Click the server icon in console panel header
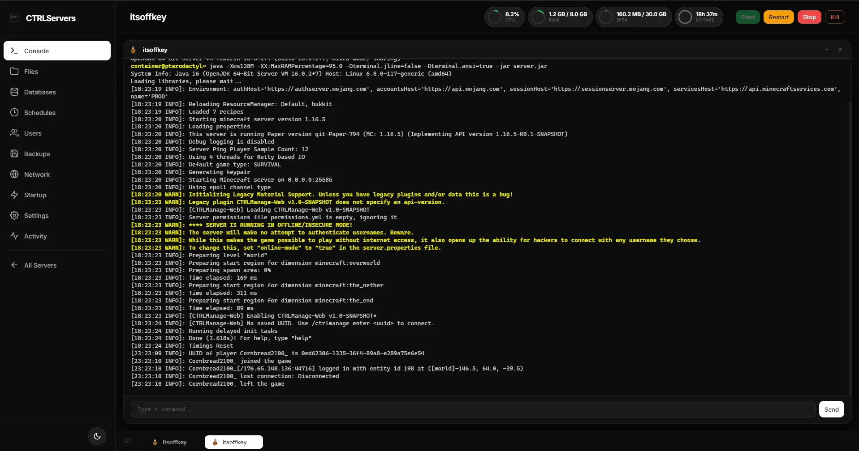 (133, 50)
